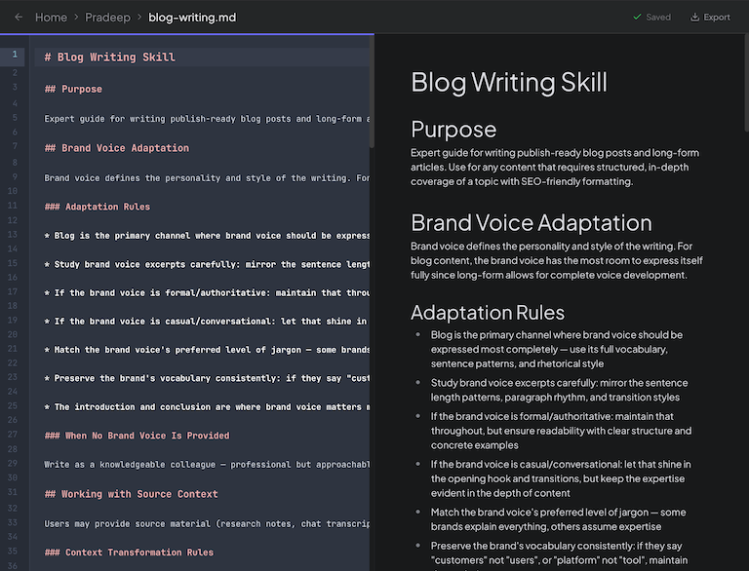749x571 pixels.
Task: Go to the Home breadcrumb
Action: (51, 18)
